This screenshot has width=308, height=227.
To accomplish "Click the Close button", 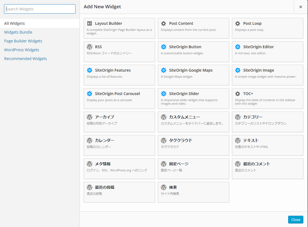I will tap(296, 220).
